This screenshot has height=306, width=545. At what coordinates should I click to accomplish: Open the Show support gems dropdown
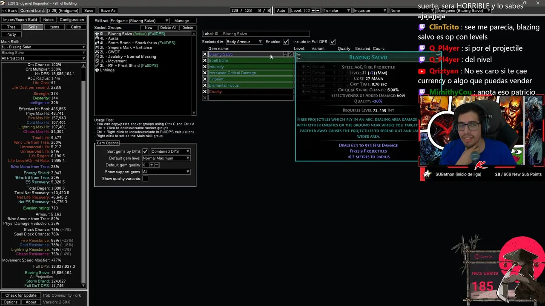coord(166,172)
